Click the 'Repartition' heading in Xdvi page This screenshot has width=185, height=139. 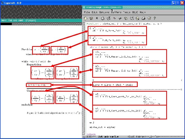[34, 65]
